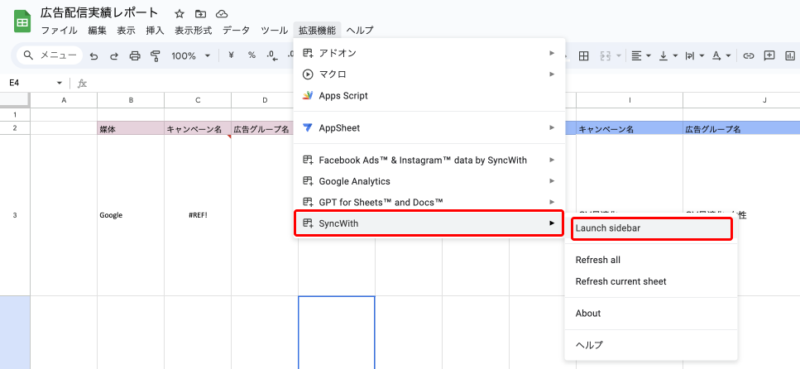Screen dimensions: 800x369
Task: Select SyncWith in extensions menu
Action: click(429, 223)
